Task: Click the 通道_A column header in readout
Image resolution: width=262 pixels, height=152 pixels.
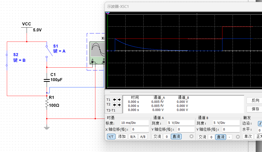Action: coord(159,98)
